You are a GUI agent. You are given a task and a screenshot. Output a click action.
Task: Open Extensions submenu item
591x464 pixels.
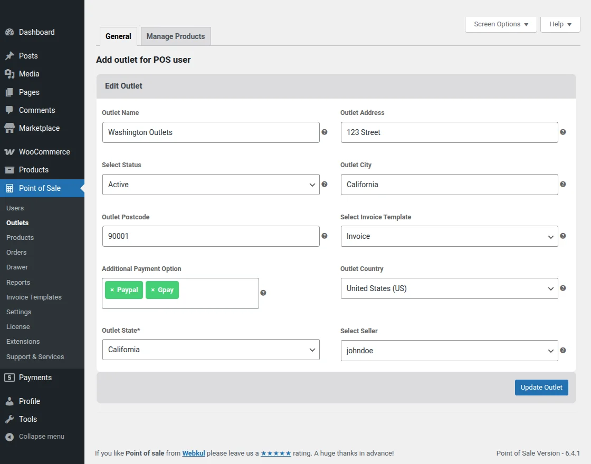(x=23, y=341)
